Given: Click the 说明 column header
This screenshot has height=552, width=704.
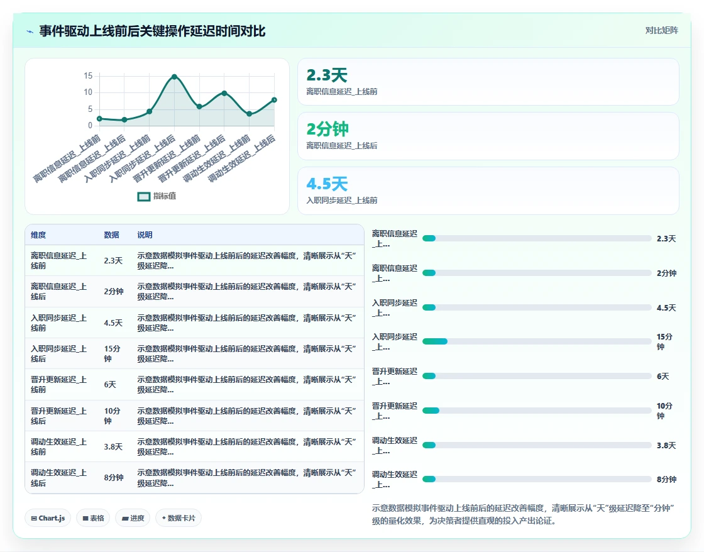Looking at the screenshot, I should (x=145, y=235).
